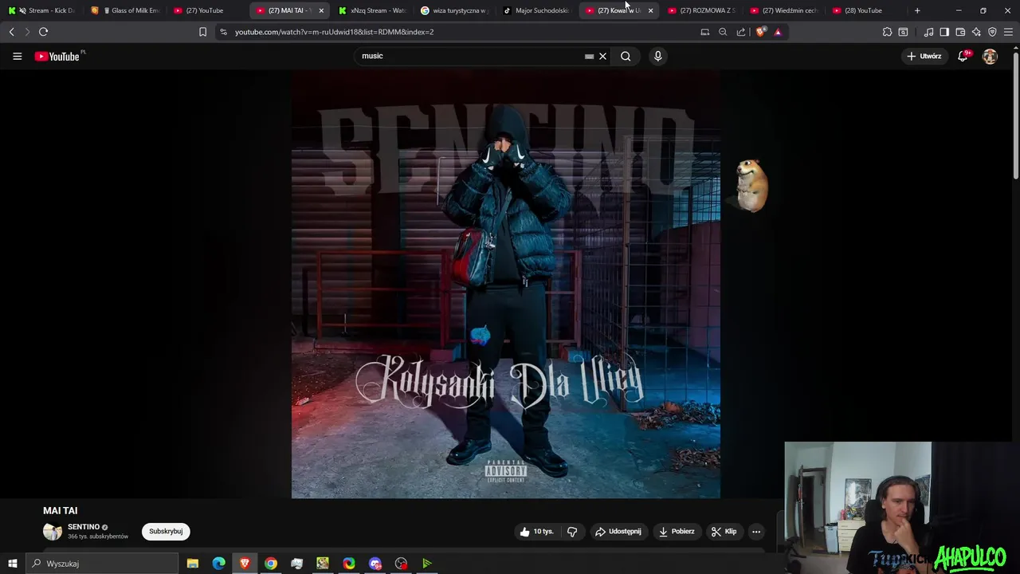Start voice search with the microphone icon

coord(657,56)
